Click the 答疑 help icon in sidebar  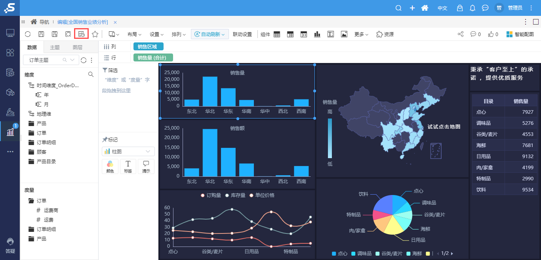point(10,245)
